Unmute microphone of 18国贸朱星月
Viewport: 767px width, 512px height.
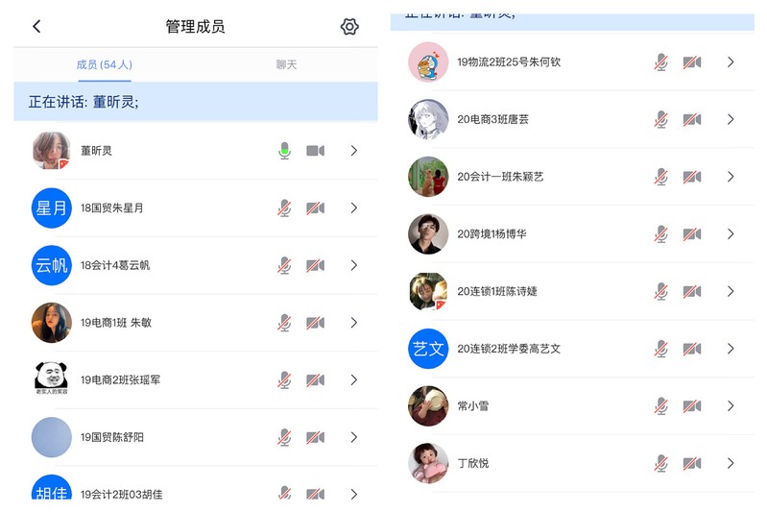[284, 208]
